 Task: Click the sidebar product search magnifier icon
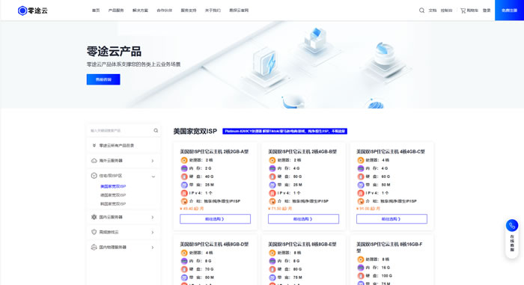click(x=156, y=130)
